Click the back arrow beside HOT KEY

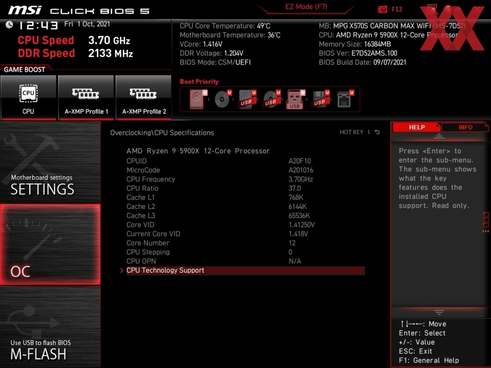point(377,132)
